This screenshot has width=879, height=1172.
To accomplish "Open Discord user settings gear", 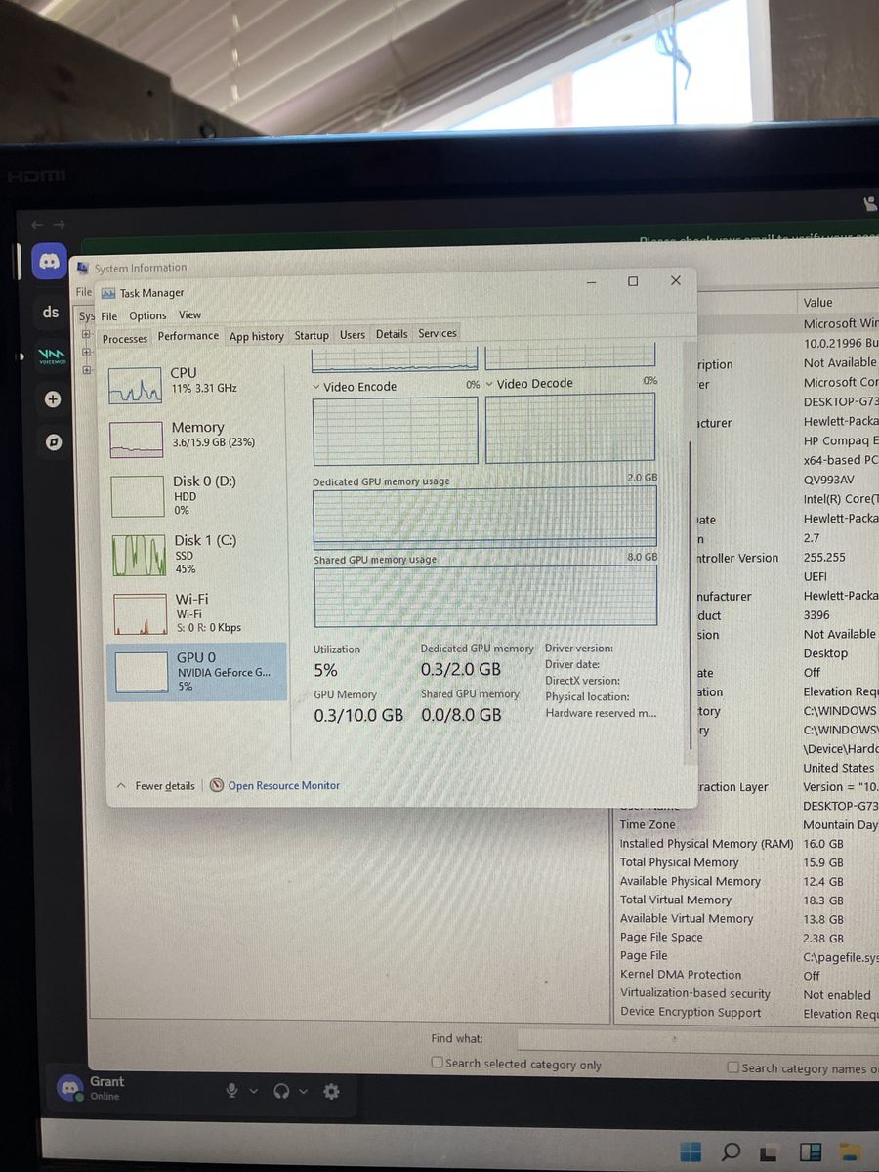I will (331, 1091).
